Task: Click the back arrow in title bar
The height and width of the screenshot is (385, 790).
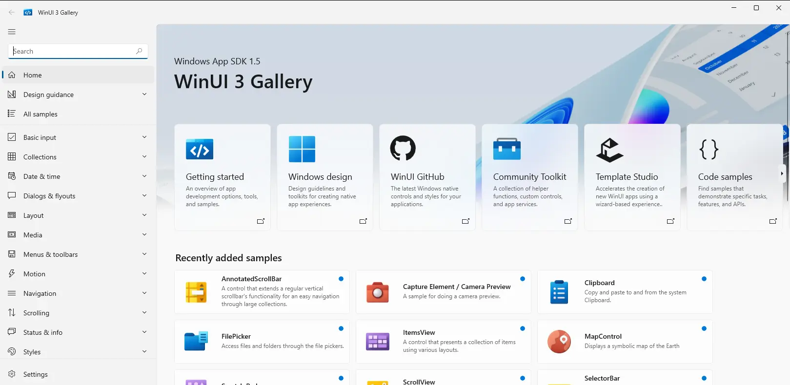Action: [x=12, y=12]
